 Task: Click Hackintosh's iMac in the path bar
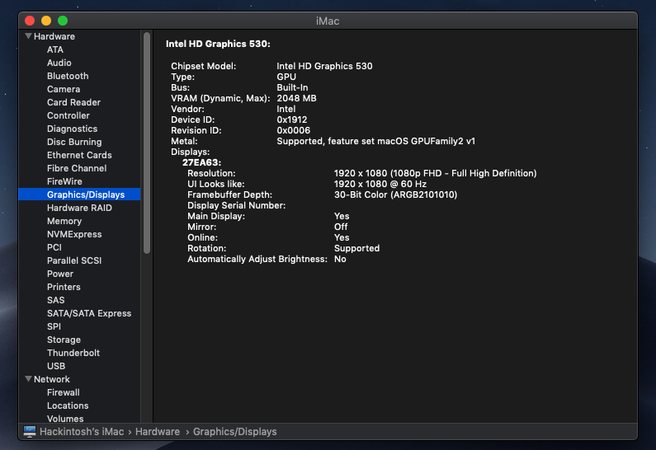tap(82, 432)
